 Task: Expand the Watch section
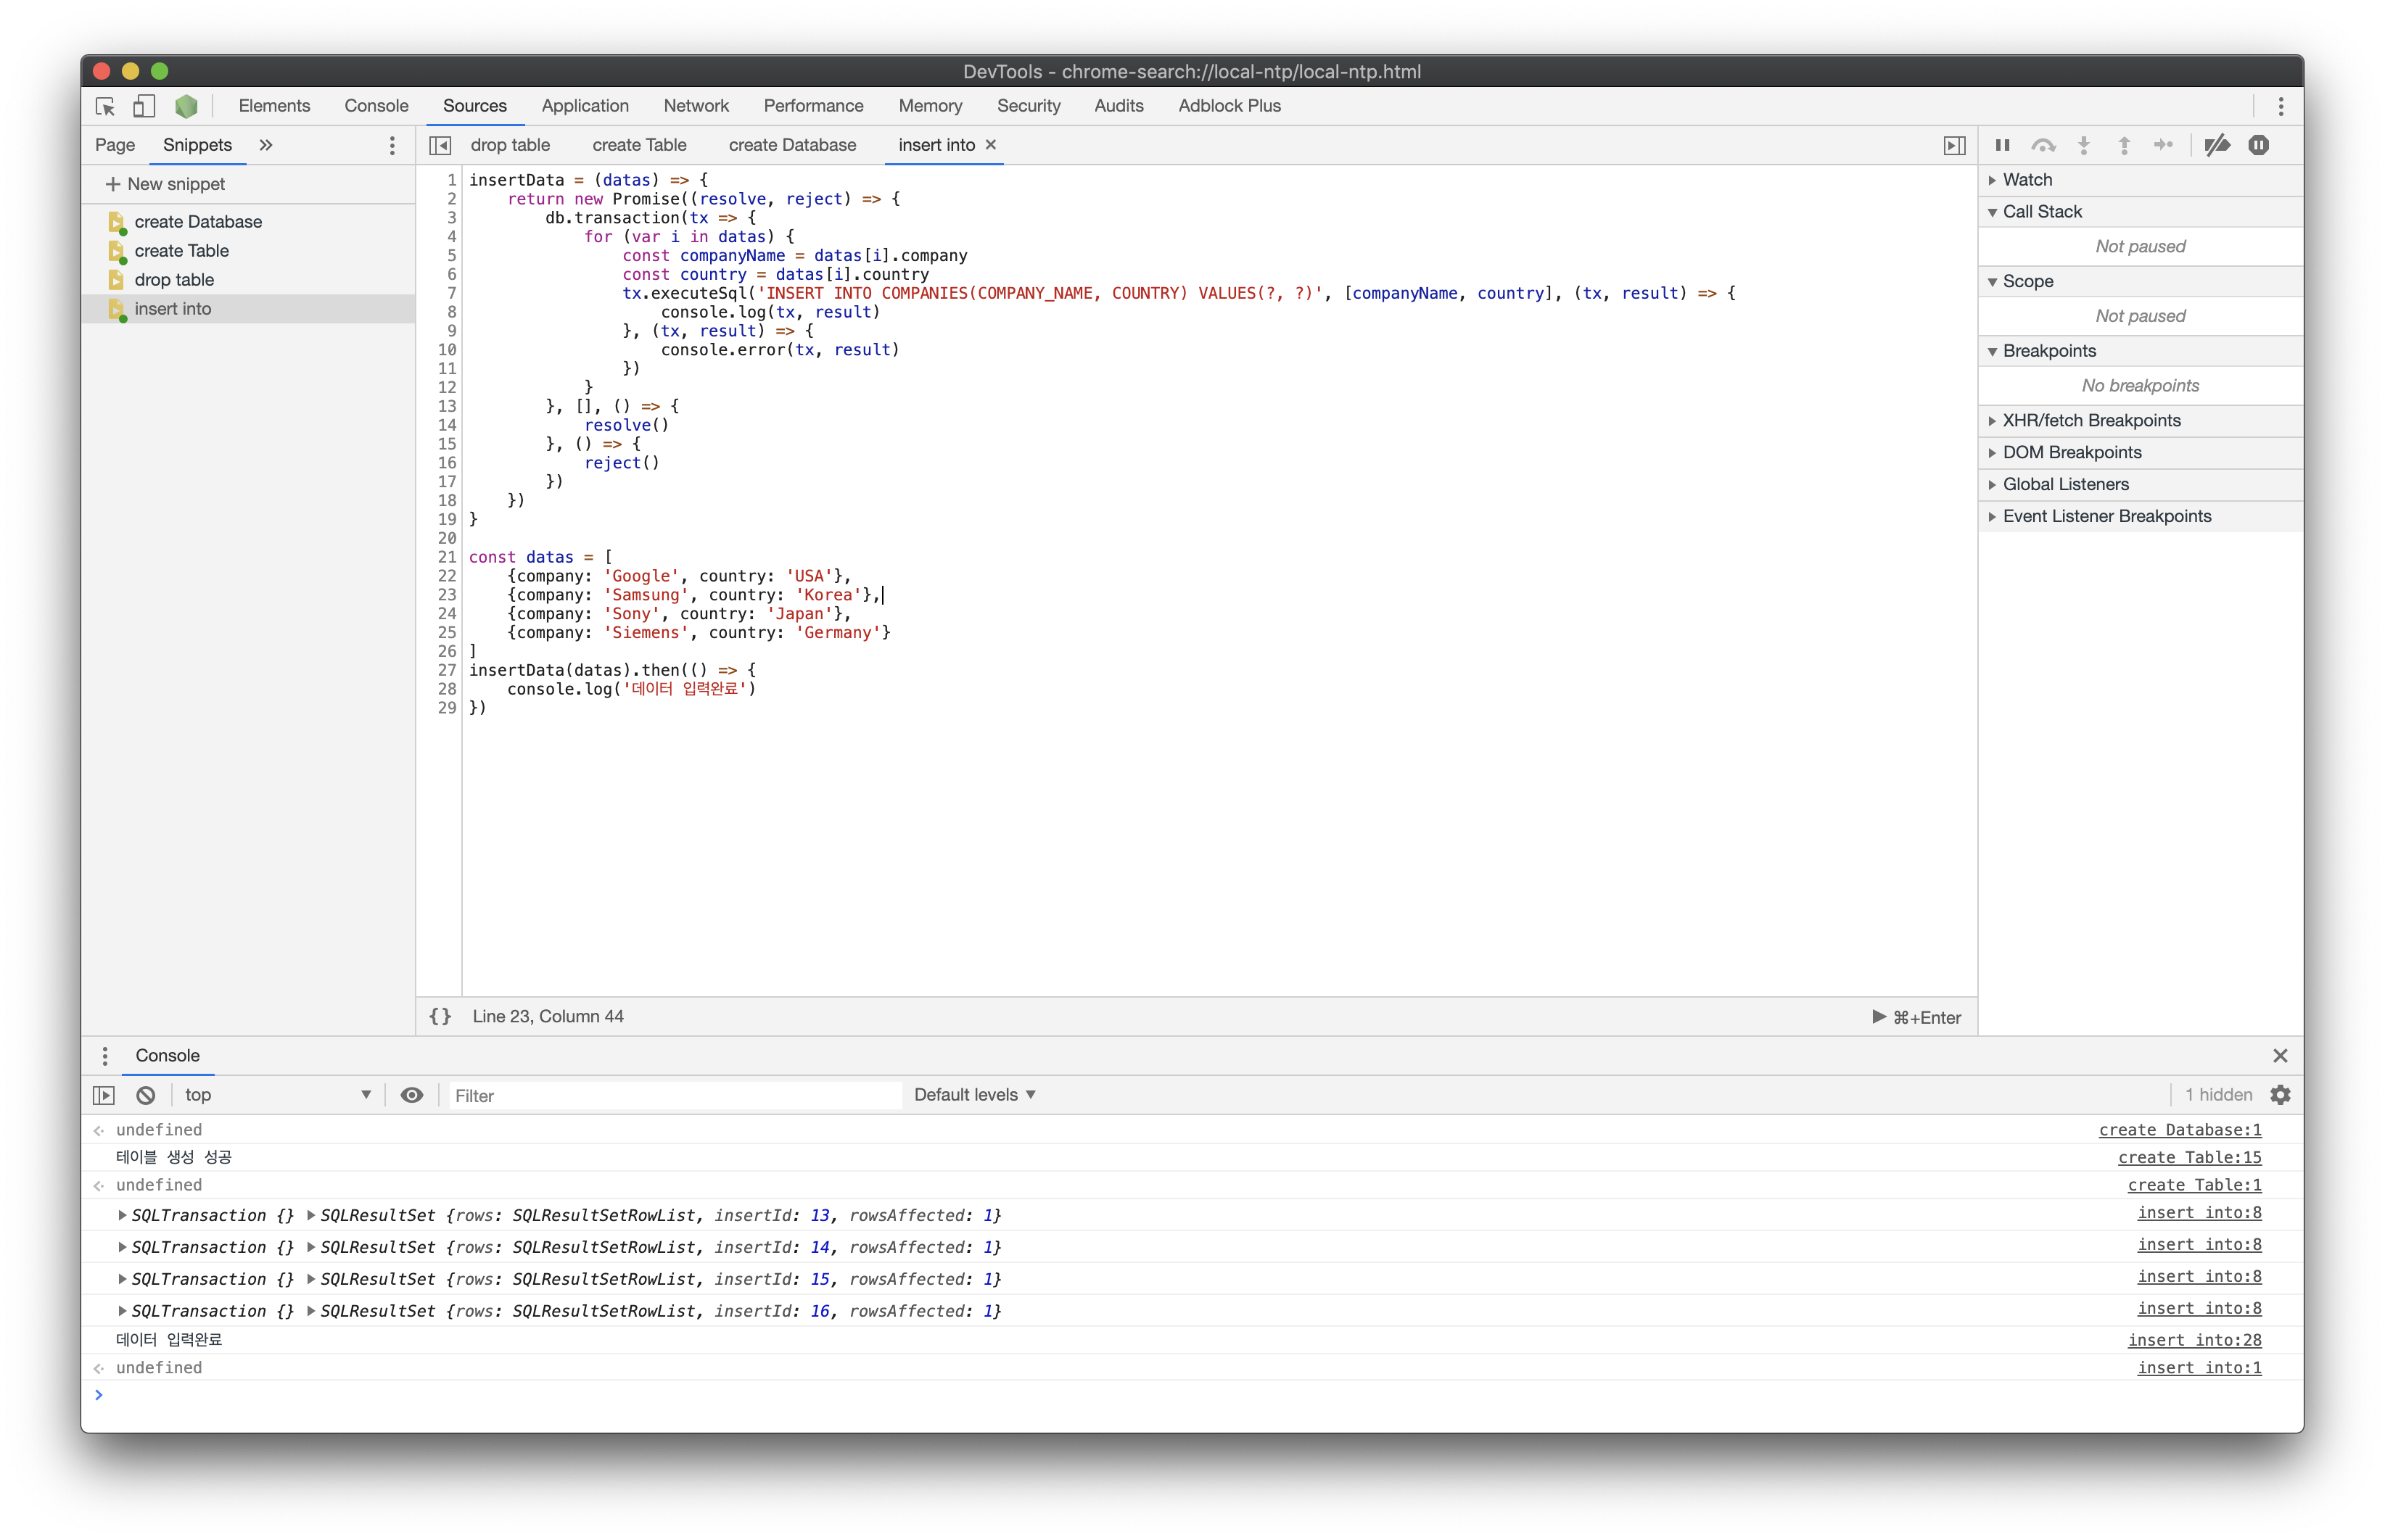coord(2027,180)
